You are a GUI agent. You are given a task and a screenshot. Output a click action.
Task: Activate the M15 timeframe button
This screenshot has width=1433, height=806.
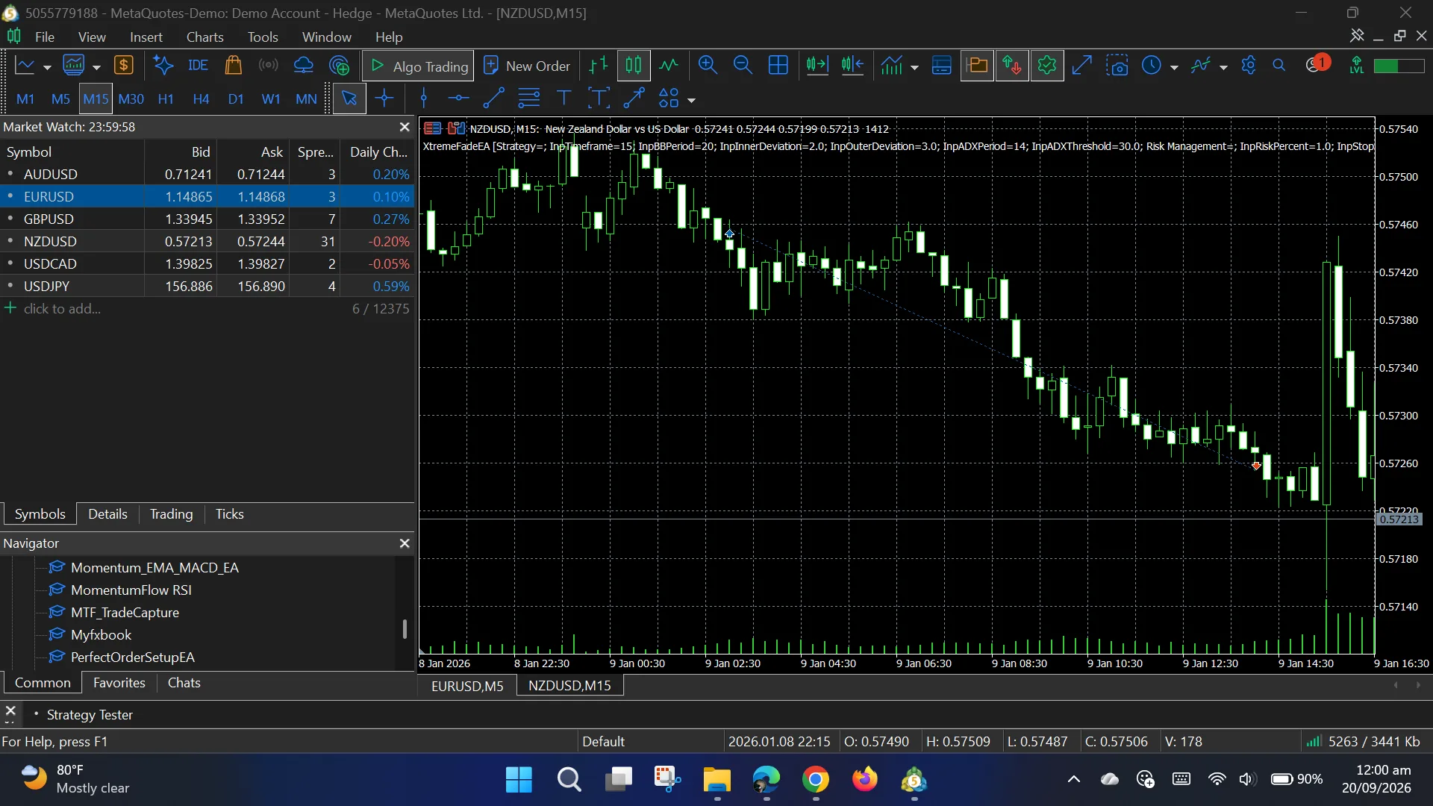[96, 99]
